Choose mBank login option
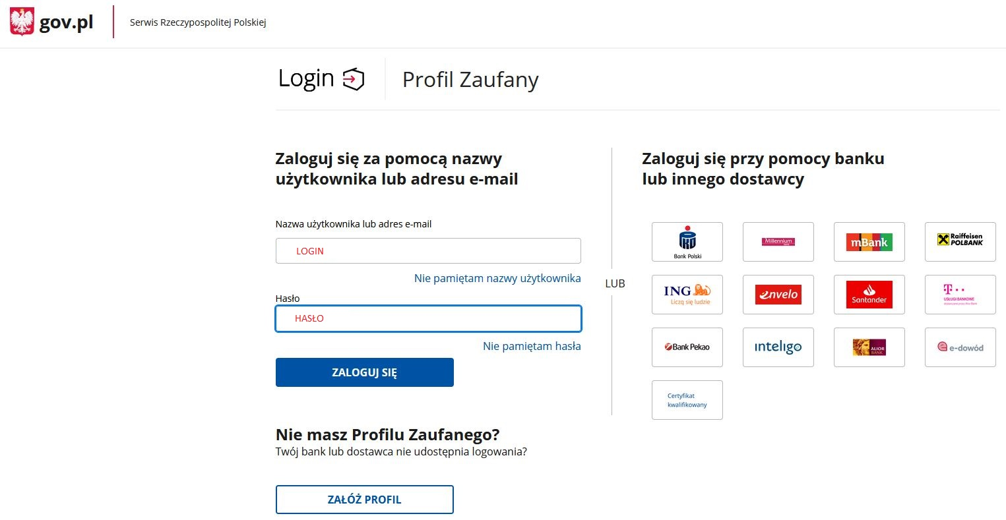 tap(869, 242)
